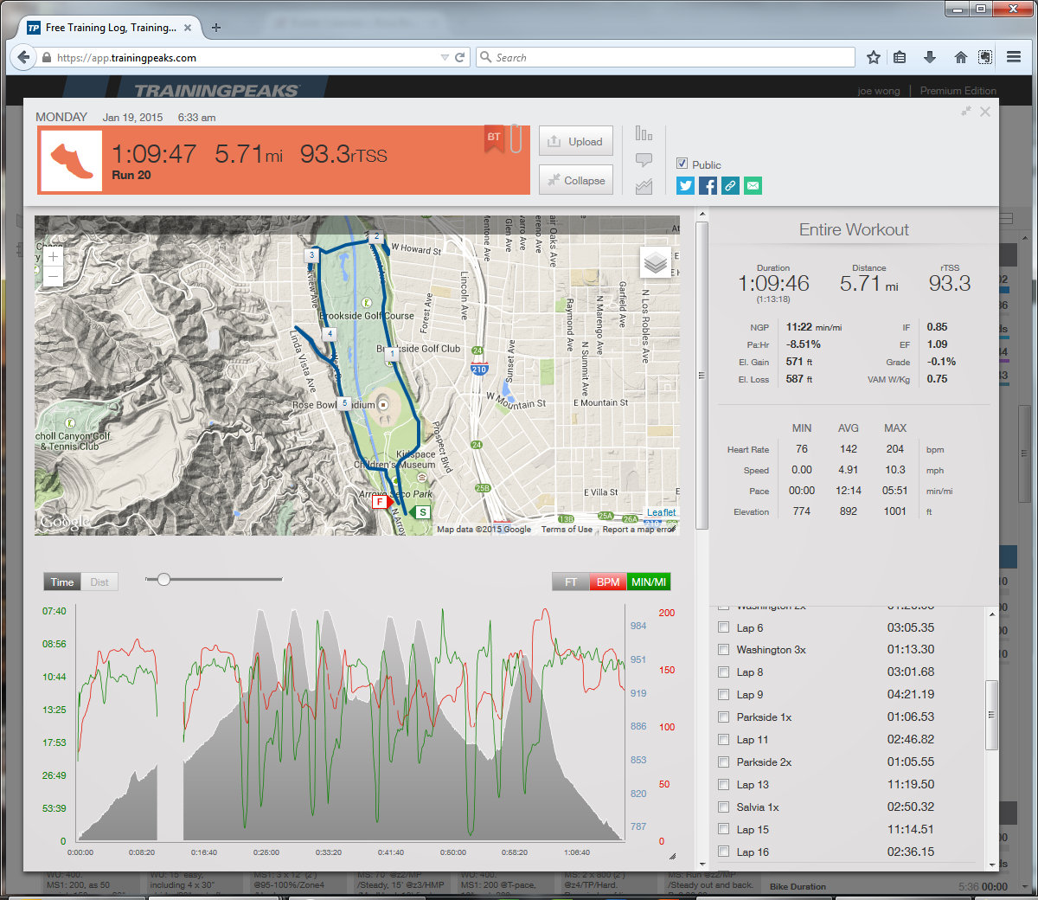Copy the workout share link icon
Viewport: 1038px width, 900px height.
730,185
